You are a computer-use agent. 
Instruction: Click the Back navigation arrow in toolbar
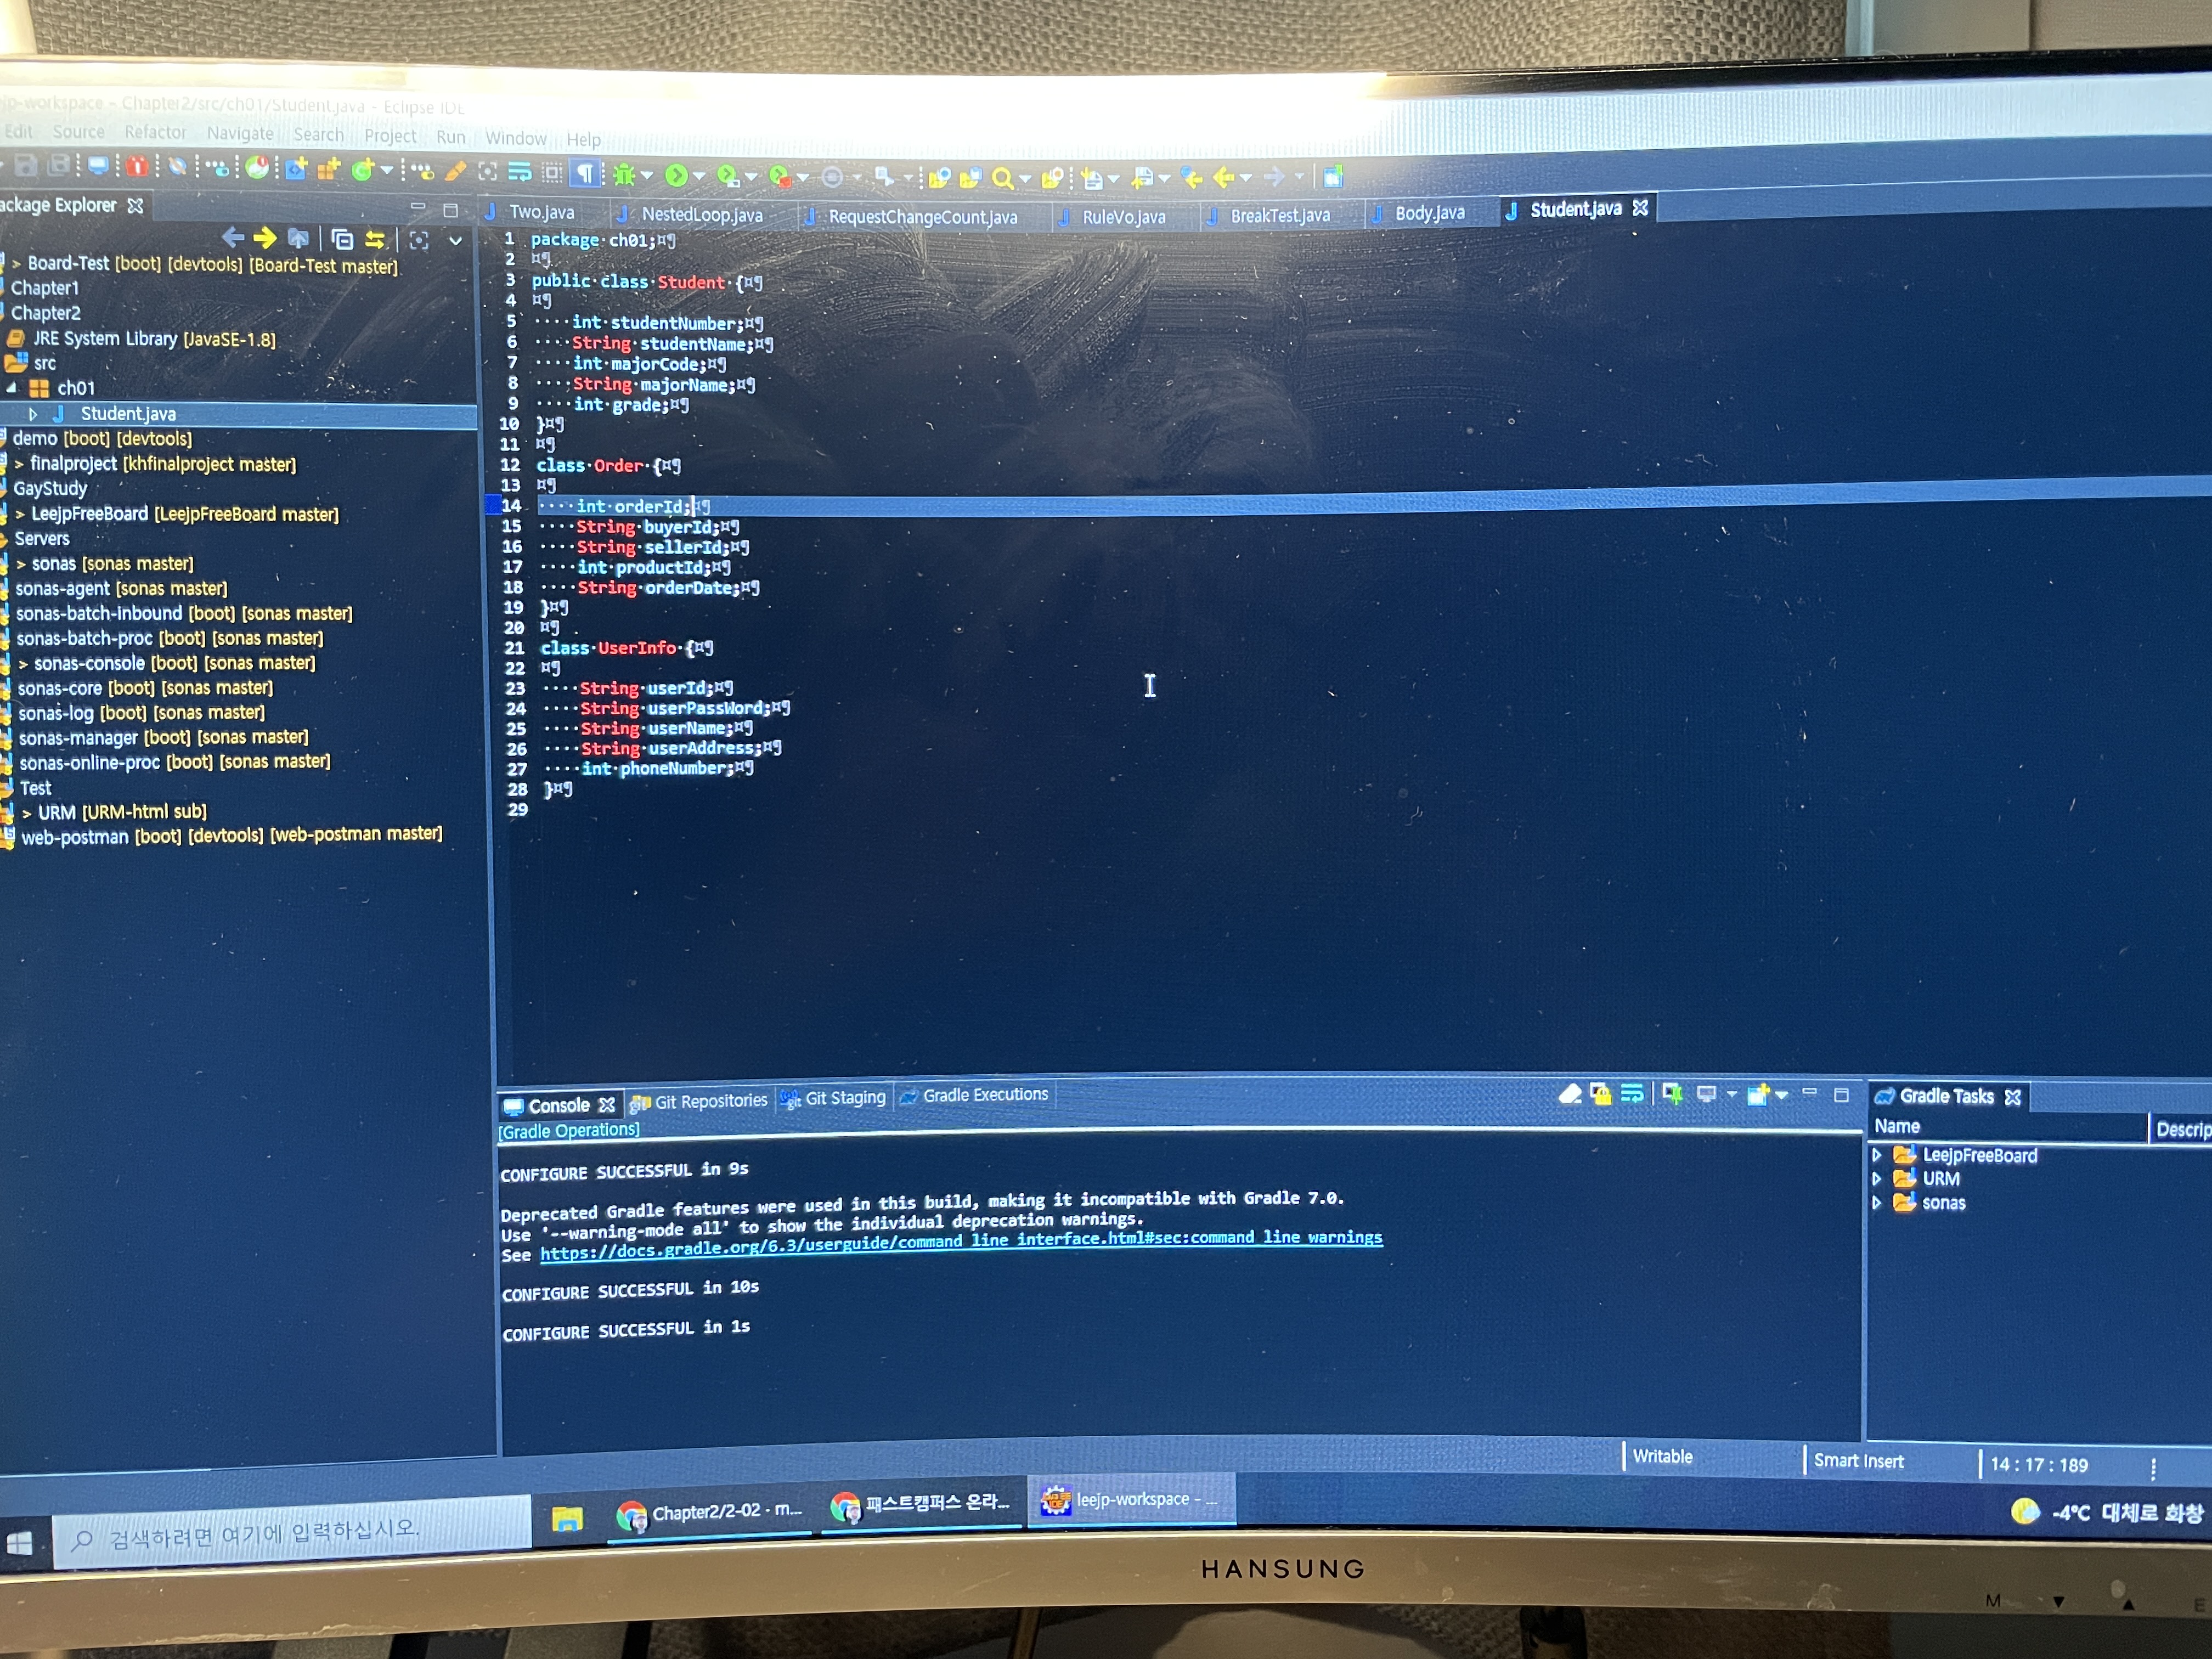tap(1224, 178)
